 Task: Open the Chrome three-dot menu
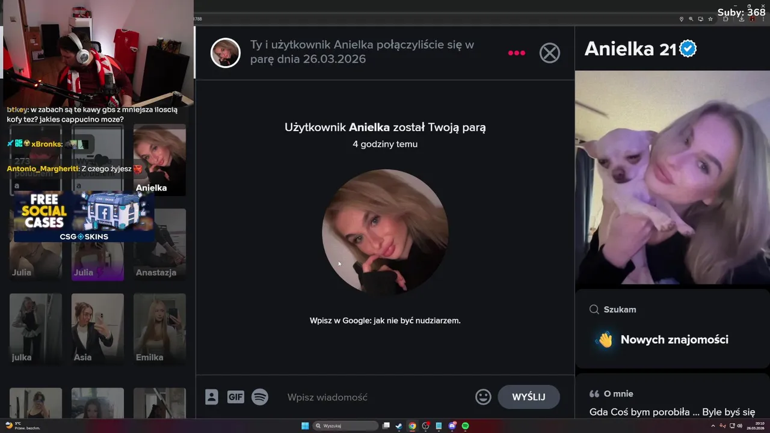763,19
